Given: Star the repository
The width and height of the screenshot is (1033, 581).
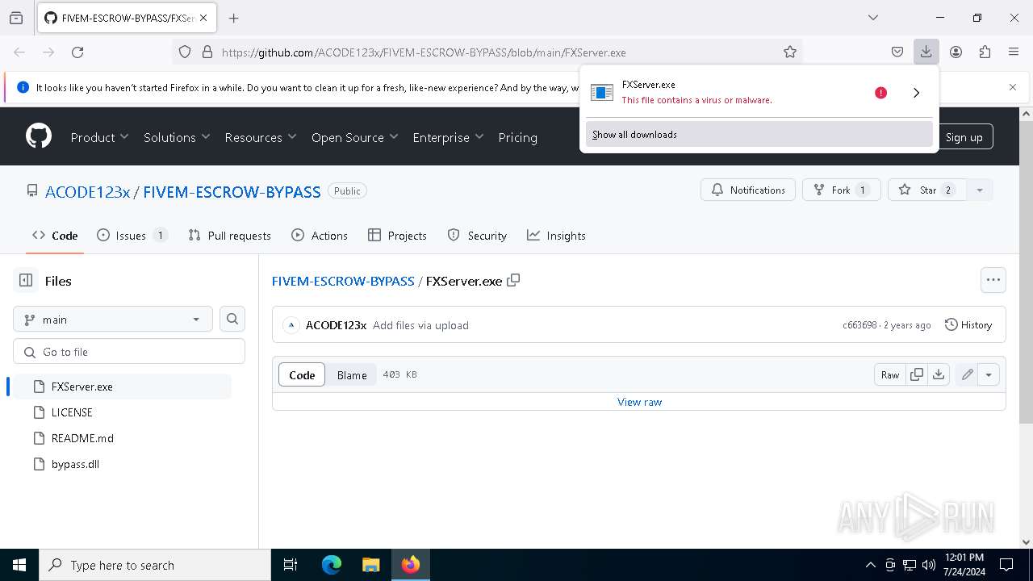Looking at the screenshot, I should [927, 190].
